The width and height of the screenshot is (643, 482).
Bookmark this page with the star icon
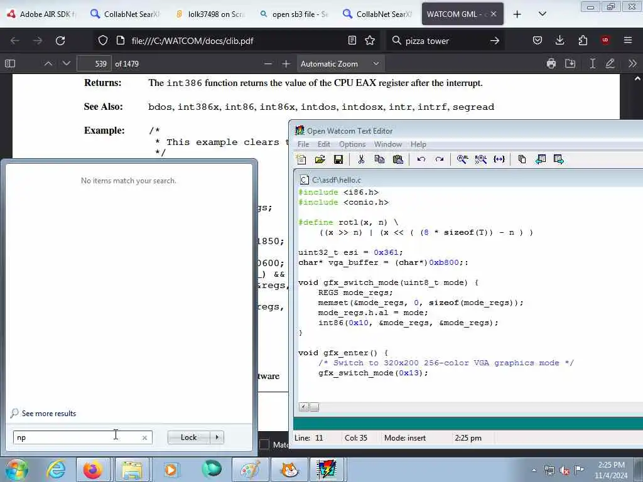[x=370, y=40]
